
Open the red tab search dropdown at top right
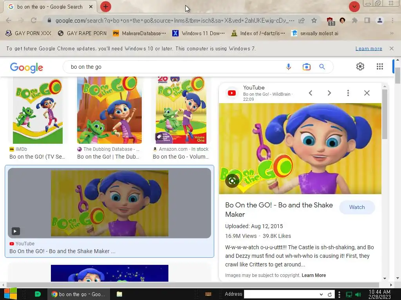pyautogui.click(x=354, y=7)
